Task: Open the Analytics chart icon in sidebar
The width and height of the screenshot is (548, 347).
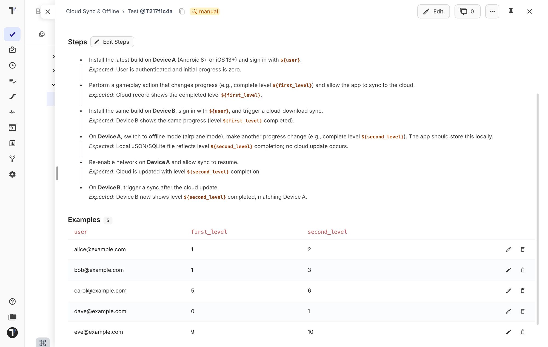Action: tap(12, 143)
